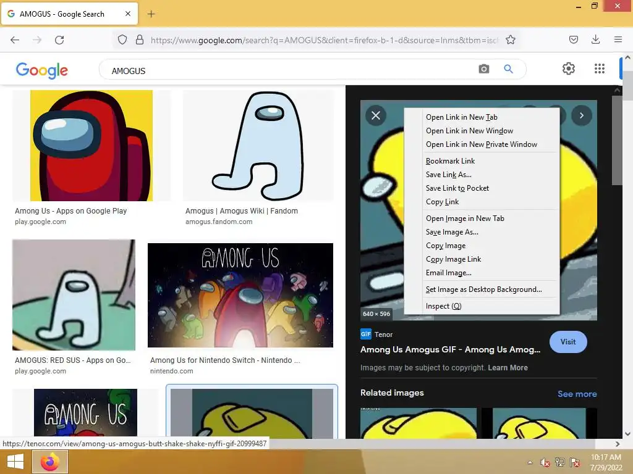Screen dimensions: 633x474
Task: Go back to the previous page
Action: tap(15, 40)
